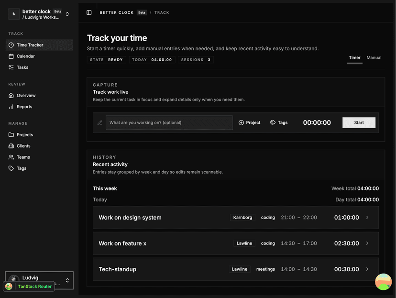Expand the Tech-standup entry chevron
Viewport: 396px width, 298px height.
tap(367, 269)
